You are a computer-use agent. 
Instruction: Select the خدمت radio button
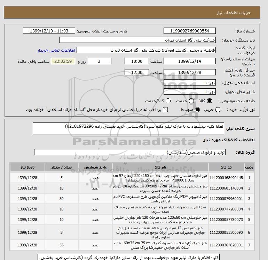click(x=191, y=101)
